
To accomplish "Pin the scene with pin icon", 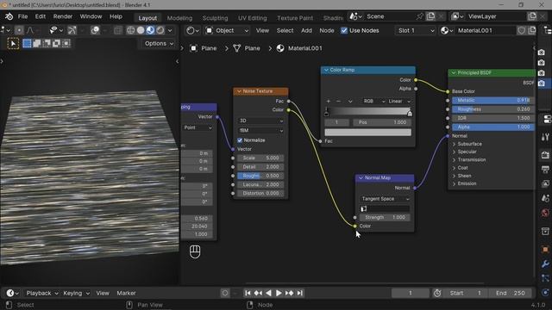I will click(x=420, y=16).
